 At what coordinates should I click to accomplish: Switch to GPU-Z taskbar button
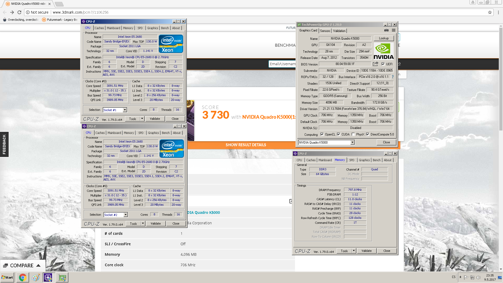click(62, 277)
